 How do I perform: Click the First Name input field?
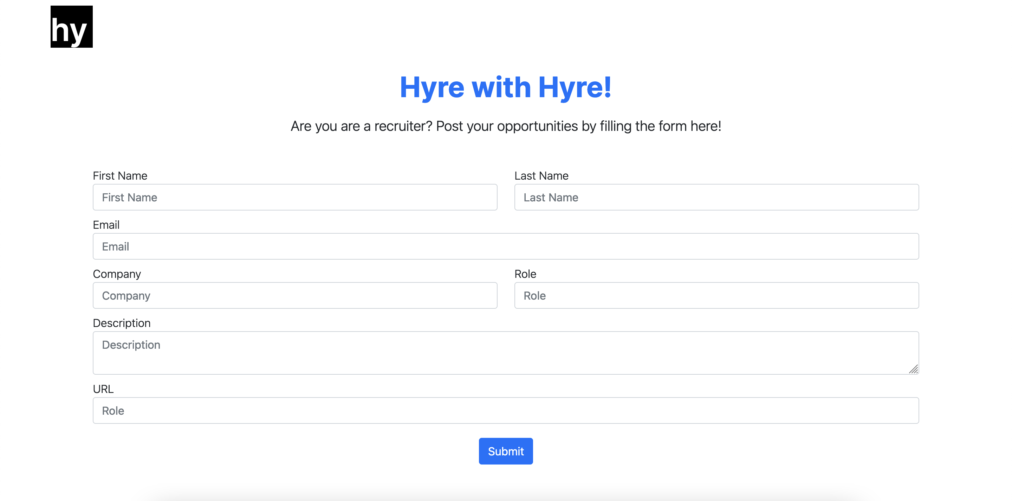(x=295, y=197)
